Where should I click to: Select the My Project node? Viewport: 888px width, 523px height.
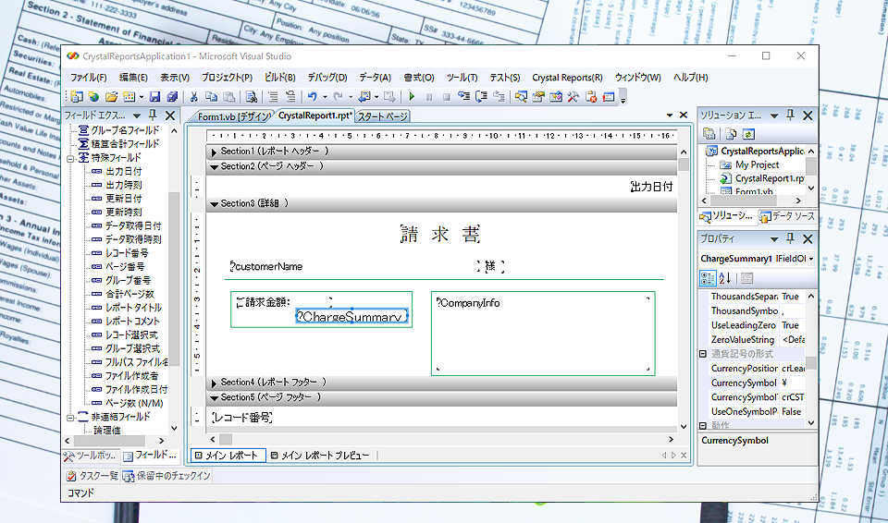pyautogui.click(x=757, y=164)
